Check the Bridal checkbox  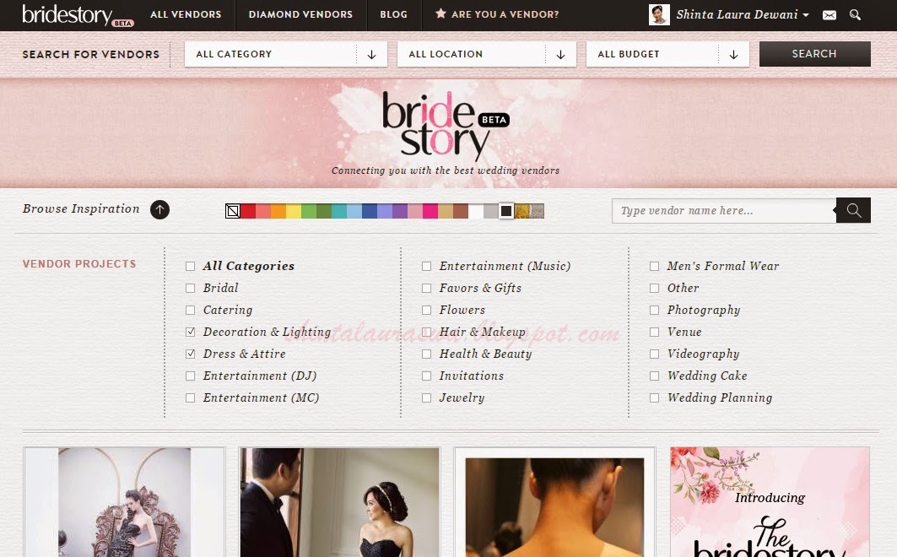coord(191,289)
